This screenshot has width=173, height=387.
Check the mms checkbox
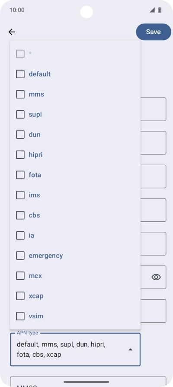tap(20, 94)
